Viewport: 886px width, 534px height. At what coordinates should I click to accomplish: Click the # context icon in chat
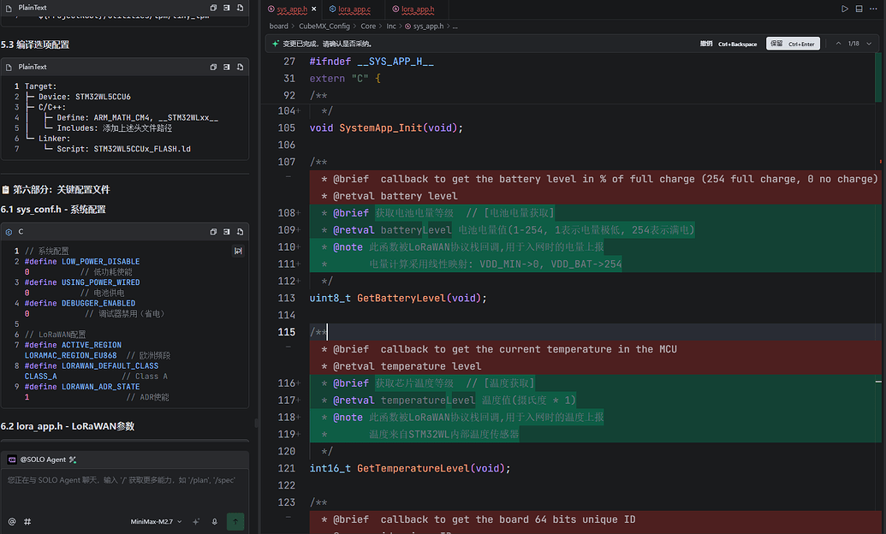tap(27, 521)
